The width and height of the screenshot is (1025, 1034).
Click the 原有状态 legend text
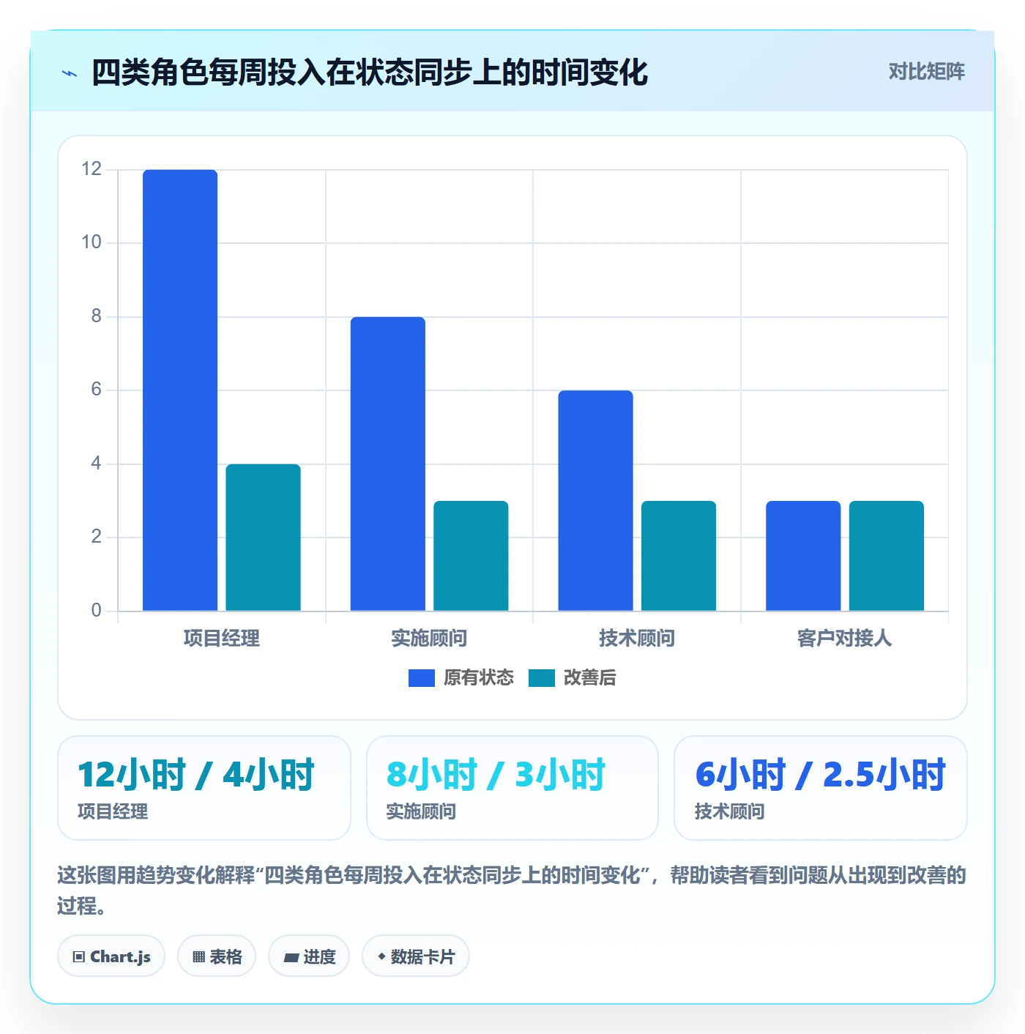point(479,678)
